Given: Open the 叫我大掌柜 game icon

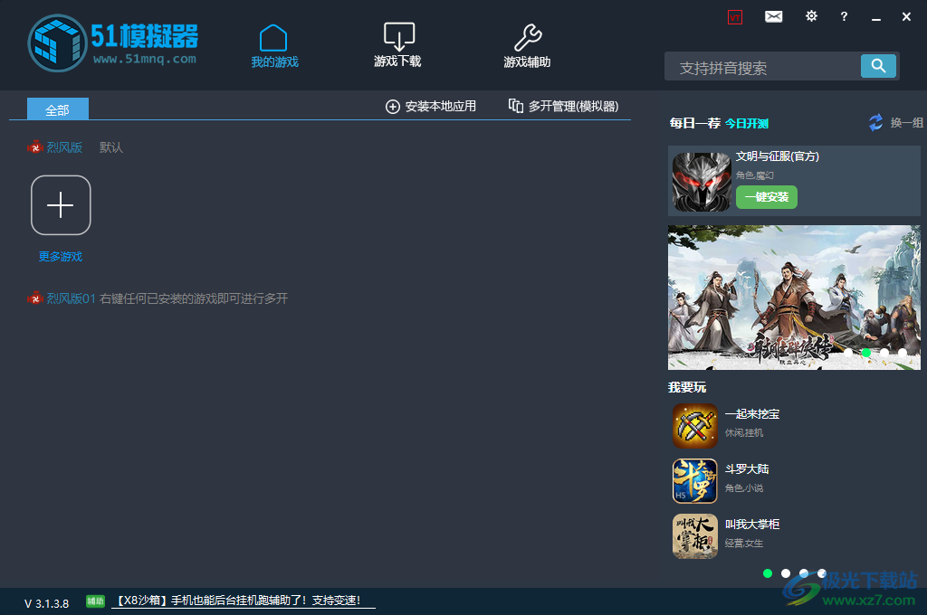Looking at the screenshot, I should point(695,536).
